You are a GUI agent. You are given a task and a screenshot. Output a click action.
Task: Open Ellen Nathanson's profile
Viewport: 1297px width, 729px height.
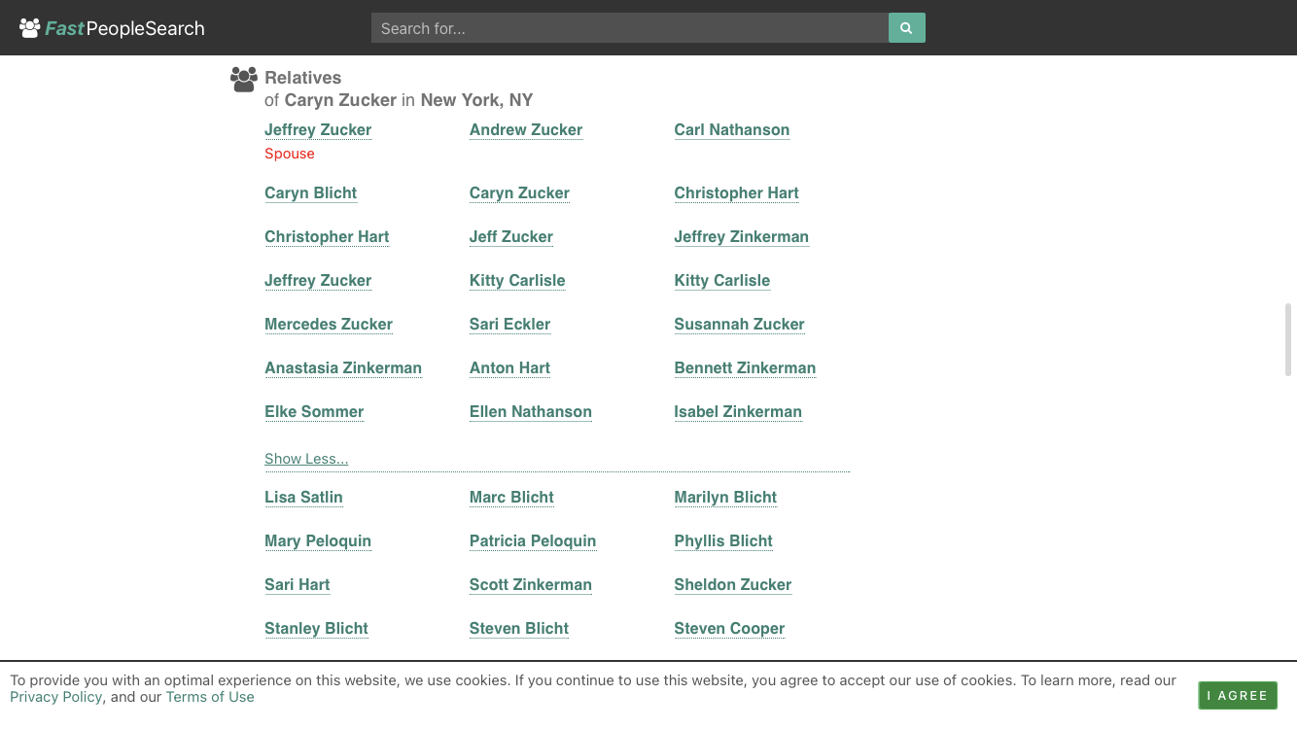(x=531, y=411)
